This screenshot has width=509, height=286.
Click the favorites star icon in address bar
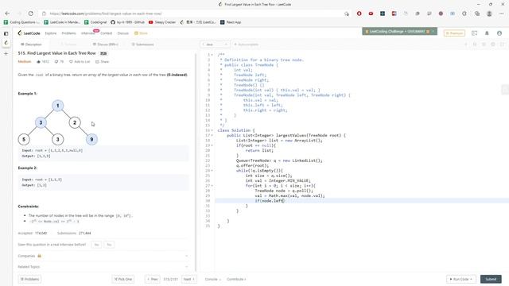pyautogui.click(x=347, y=14)
